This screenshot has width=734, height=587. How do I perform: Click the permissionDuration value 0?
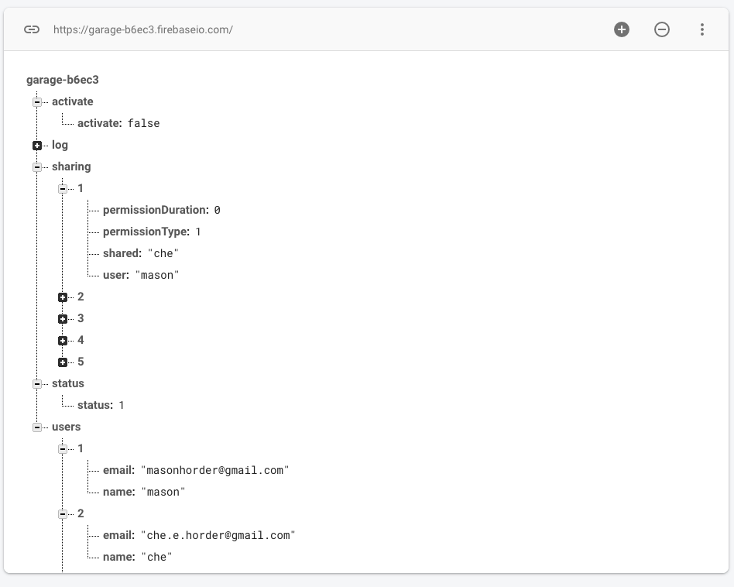(x=218, y=210)
